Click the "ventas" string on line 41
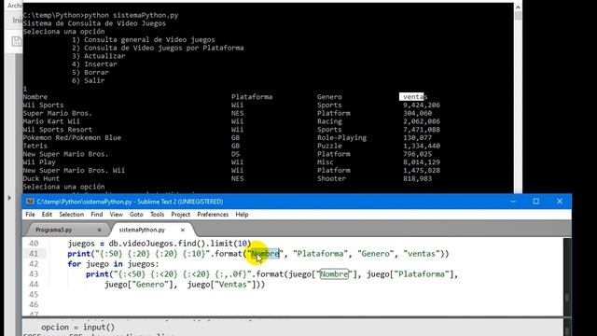 pyautogui.click(x=421, y=254)
